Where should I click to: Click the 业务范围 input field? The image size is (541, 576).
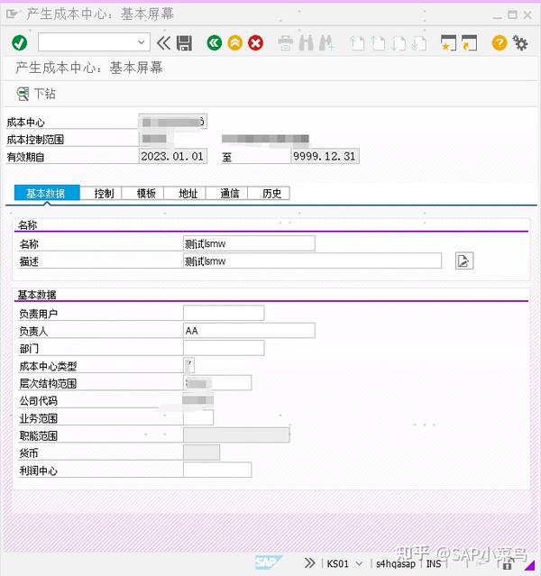pos(198,417)
